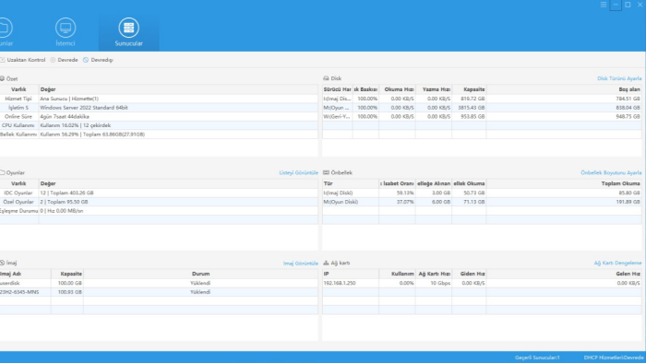Image resolution: width=646 pixels, height=363 pixels.
Task: Select the M:(Oyun ... disk row
Action: click(x=482, y=108)
